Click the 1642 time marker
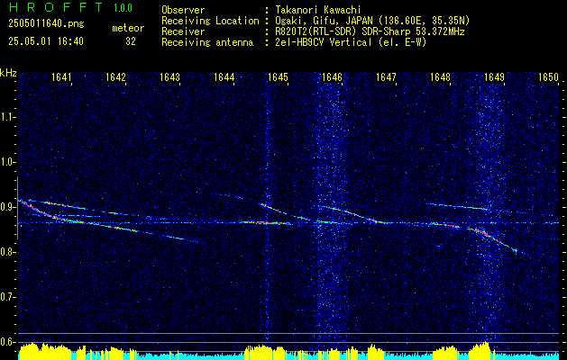The width and height of the screenshot is (567, 360). 115,77
